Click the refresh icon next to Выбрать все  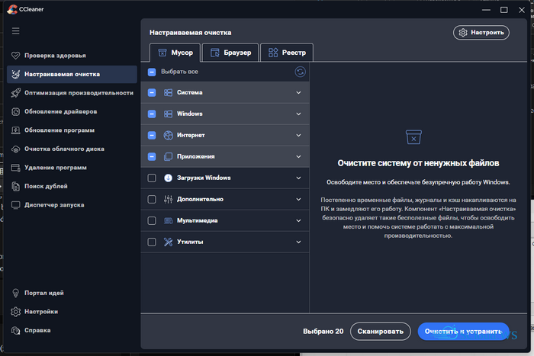[300, 72]
